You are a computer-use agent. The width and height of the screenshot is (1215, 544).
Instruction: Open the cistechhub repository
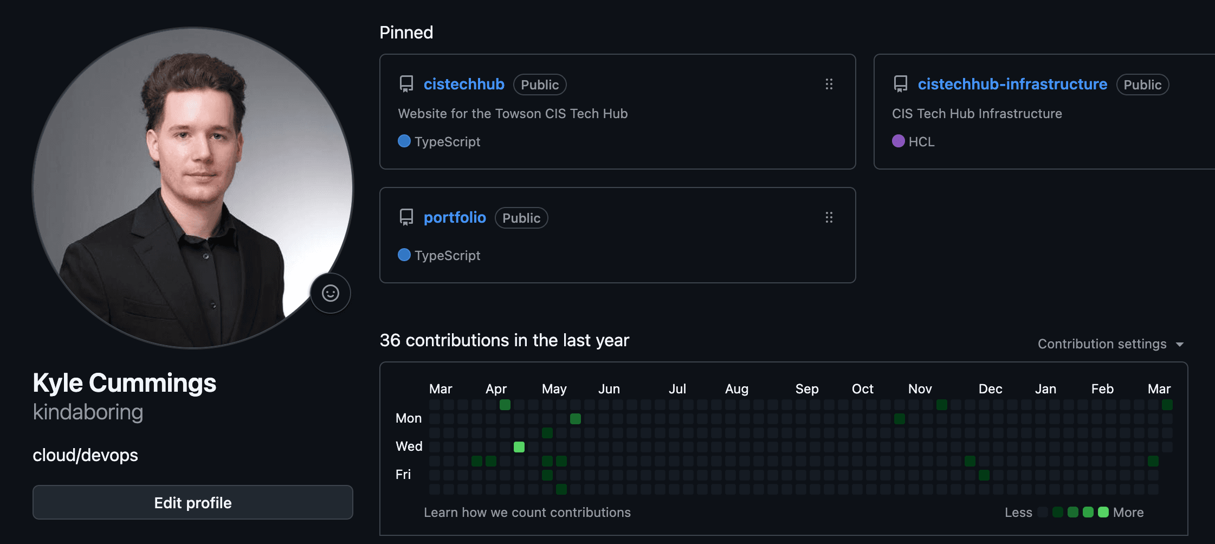(x=464, y=84)
